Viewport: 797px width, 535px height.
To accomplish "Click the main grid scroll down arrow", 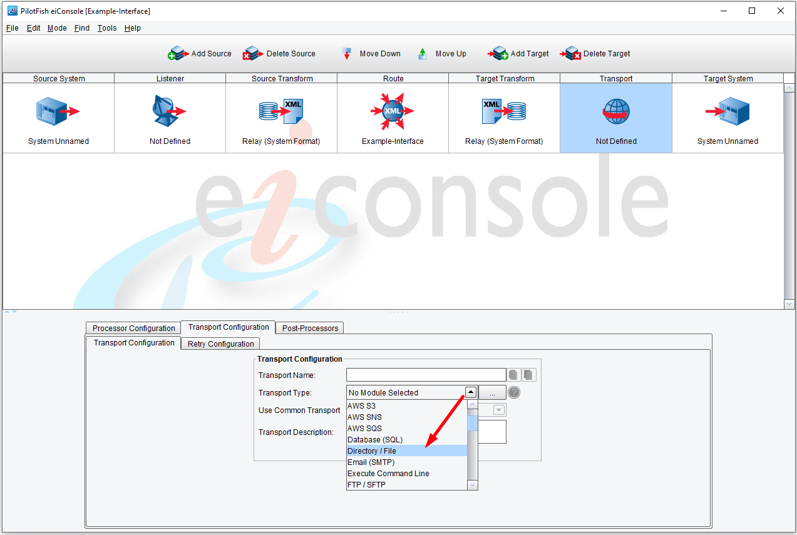I will (x=789, y=303).
